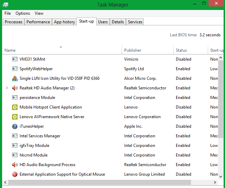Select the Intel Services Manager name text

tap(40, 136)
